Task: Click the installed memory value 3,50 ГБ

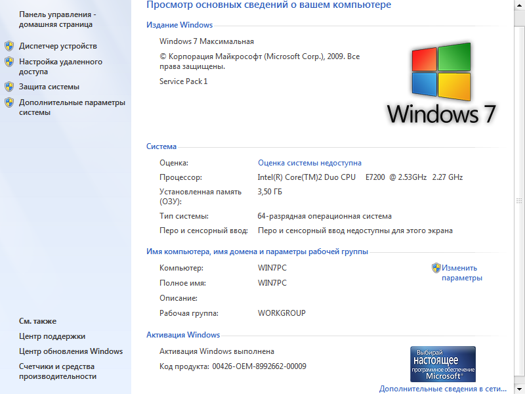Action: 270,192
